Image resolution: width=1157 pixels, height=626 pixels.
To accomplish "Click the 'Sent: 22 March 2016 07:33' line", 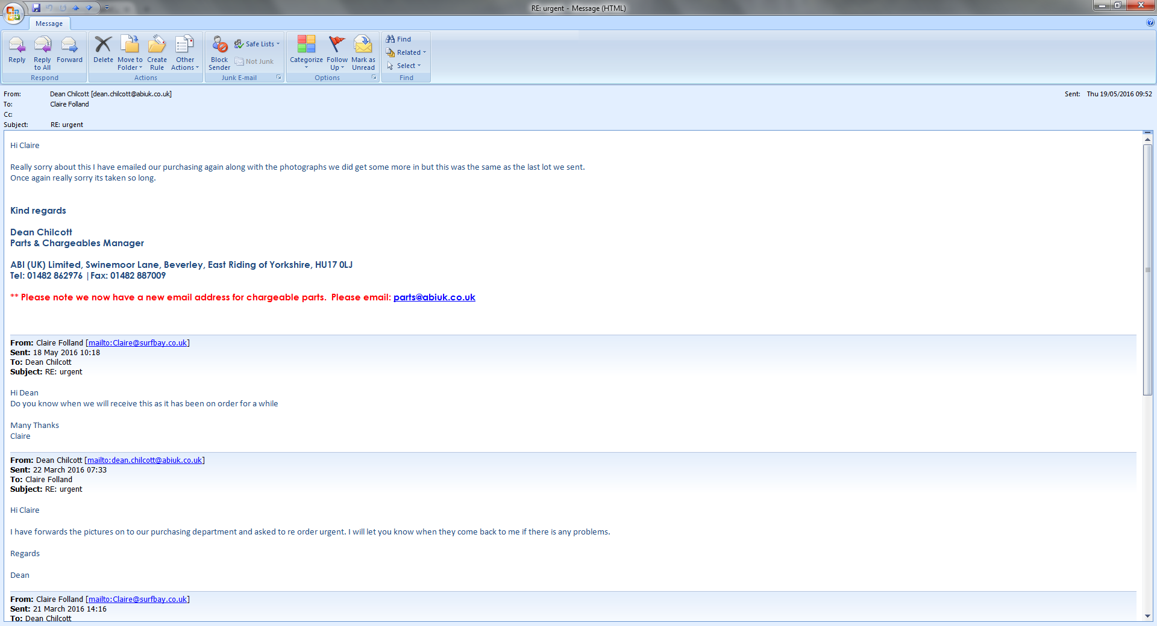I will pyautogui.click(x=58, y=470).
